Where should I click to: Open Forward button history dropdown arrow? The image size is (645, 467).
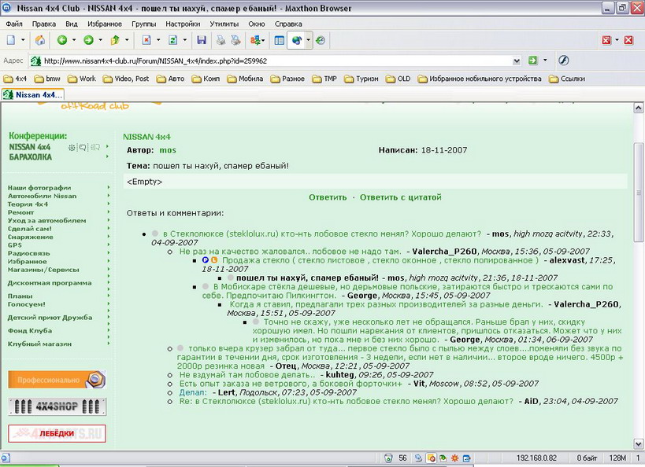[100, 40]
